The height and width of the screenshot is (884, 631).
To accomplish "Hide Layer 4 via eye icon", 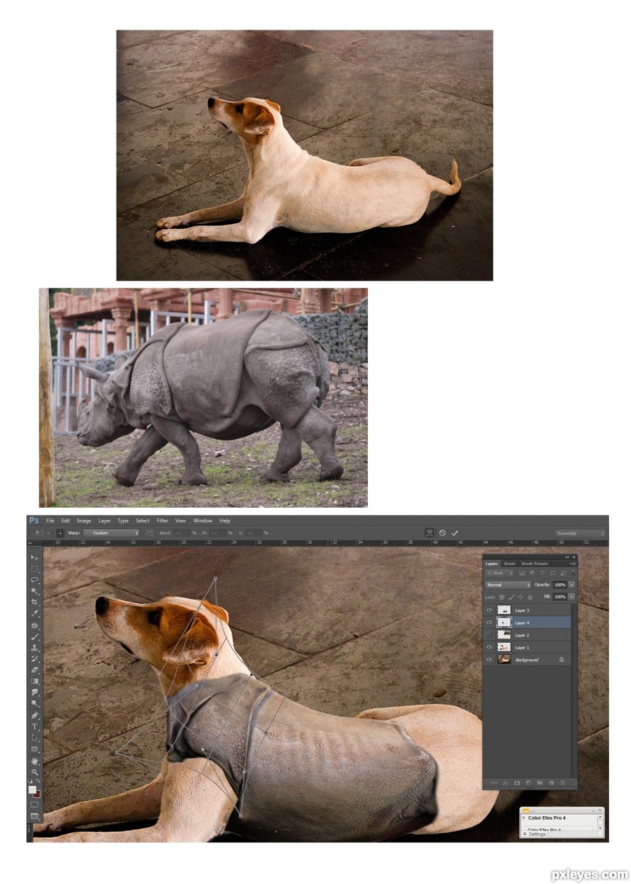I will 489,622.
